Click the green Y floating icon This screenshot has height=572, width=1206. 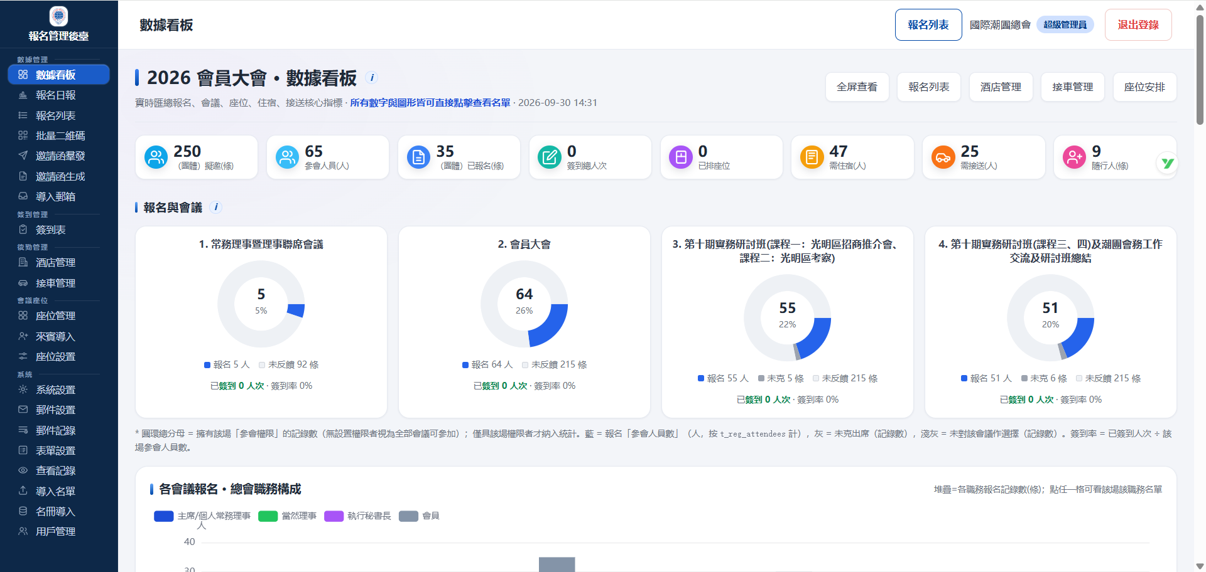pos(1167,163)
